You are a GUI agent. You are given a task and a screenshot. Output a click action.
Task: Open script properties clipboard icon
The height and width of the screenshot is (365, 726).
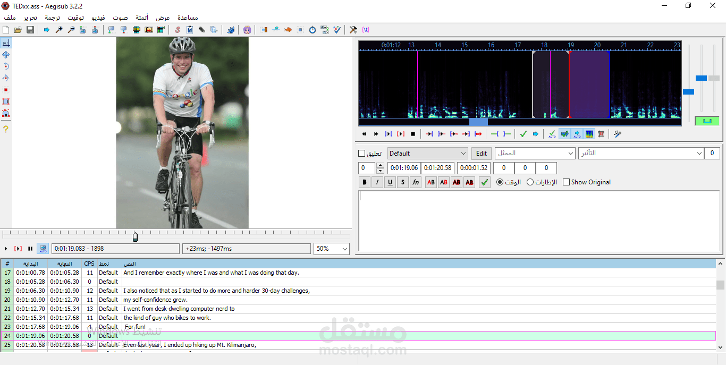click(190, 30)
